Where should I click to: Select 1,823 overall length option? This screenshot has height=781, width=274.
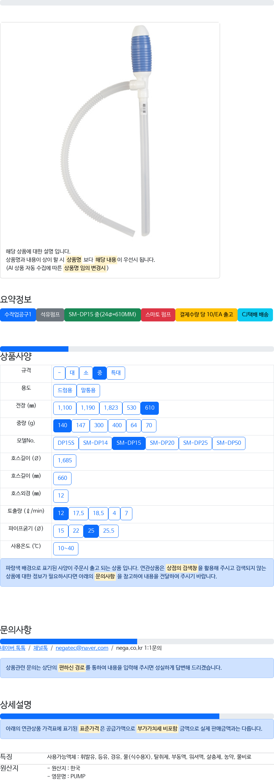tap(111, 408)
